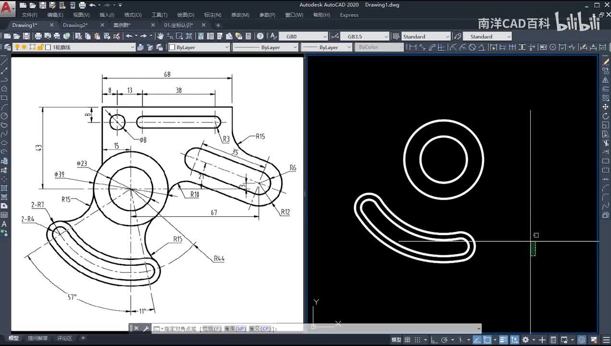611x346 pixels.
Task: Toggle lineweight display in status bar
Action: click(503, 340)
